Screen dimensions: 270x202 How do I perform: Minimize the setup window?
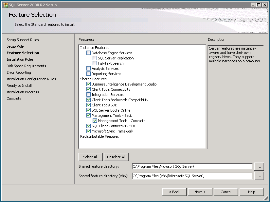coord(253,5)
